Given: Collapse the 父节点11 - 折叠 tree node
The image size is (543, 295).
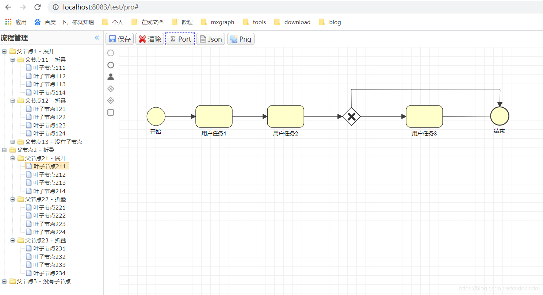Looking at the screenshot, I should pyautogui.click(x=12, y=60).
